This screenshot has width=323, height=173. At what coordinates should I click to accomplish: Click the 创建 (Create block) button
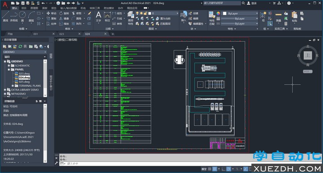(193, 13)
